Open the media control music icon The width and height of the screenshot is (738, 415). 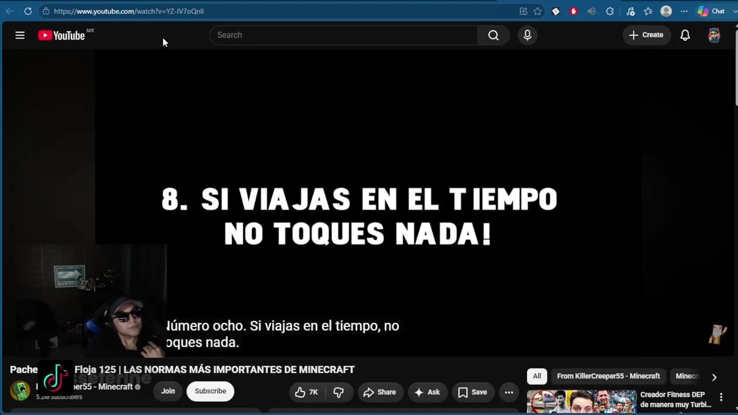point(630,11)
